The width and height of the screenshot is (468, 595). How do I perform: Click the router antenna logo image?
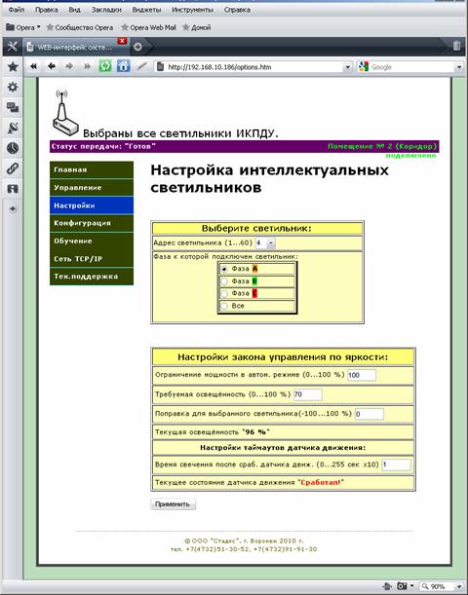coord(64,114)
